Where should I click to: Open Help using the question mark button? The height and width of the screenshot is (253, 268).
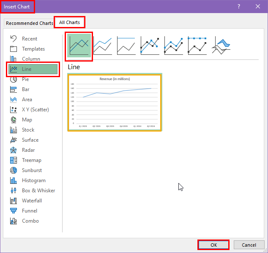tap(239, 6)
